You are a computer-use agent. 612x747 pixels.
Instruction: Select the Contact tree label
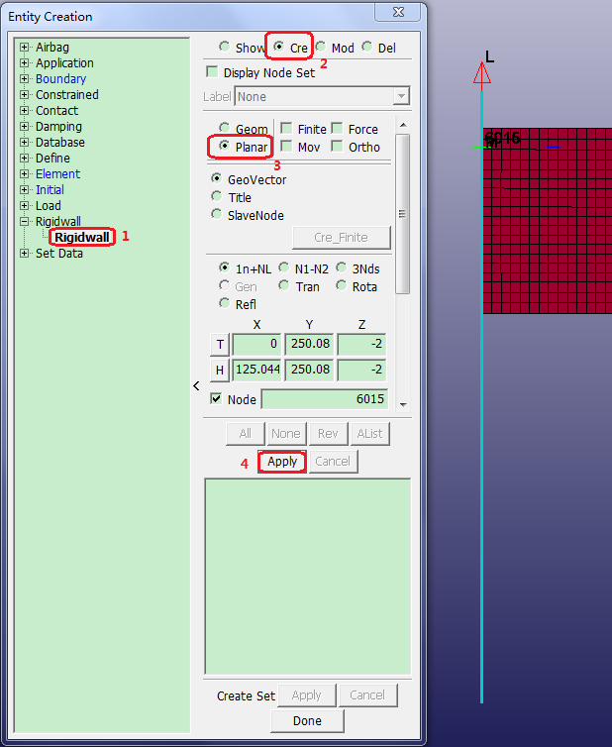coord(56,111)
